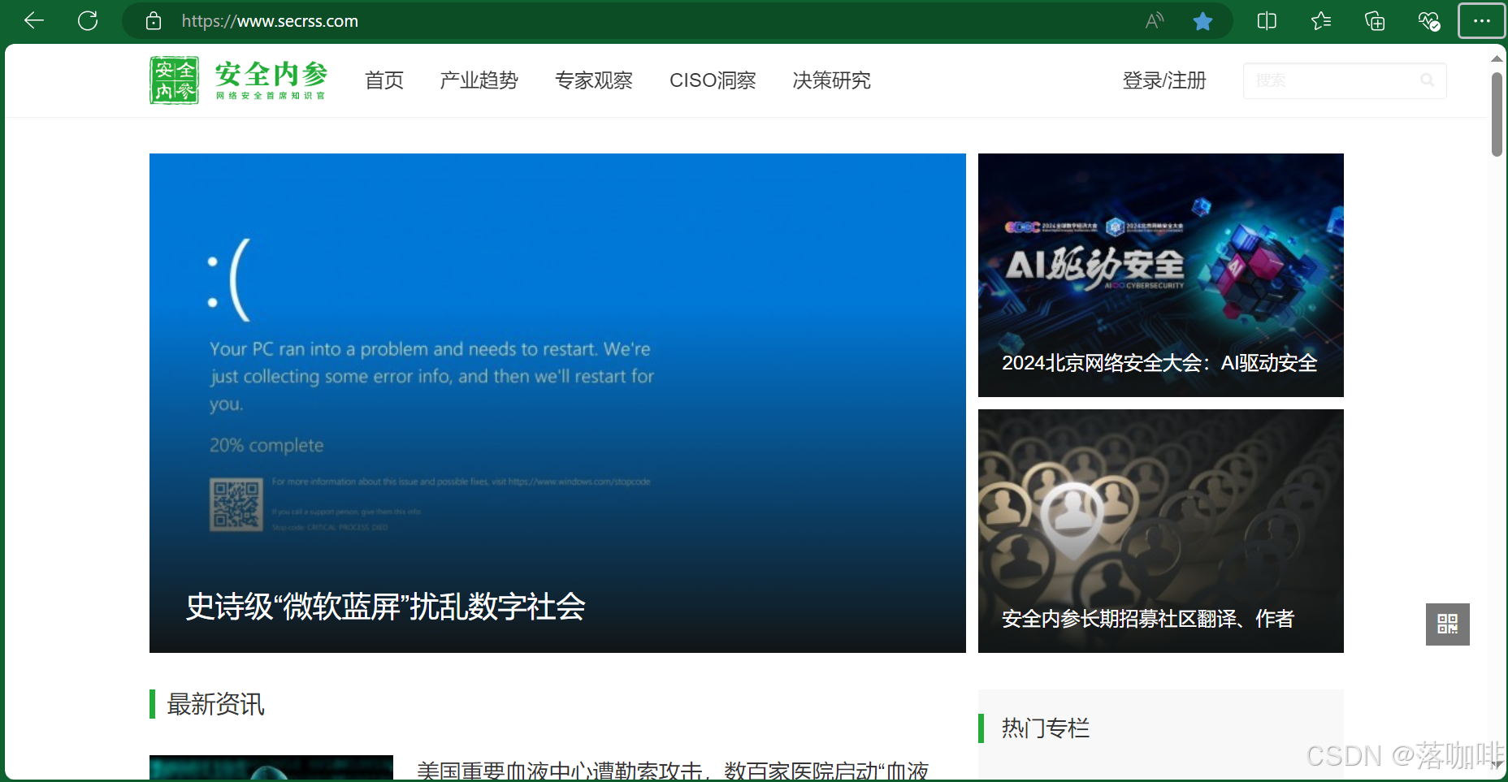Open split screen view icon
1508x782 pixels.
coord(1267,21)
